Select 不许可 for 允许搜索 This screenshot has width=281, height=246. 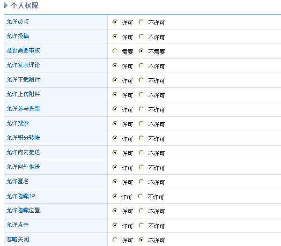pyautogui.click(x=141, y=124)
